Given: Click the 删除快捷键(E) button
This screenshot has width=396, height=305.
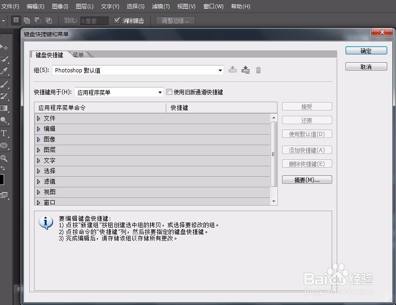Looking at the screenshot, I should point(307,164).
